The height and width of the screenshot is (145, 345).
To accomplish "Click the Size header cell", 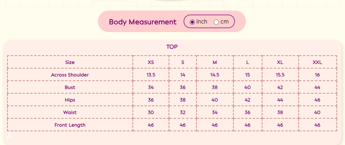I will coord(70,62).
